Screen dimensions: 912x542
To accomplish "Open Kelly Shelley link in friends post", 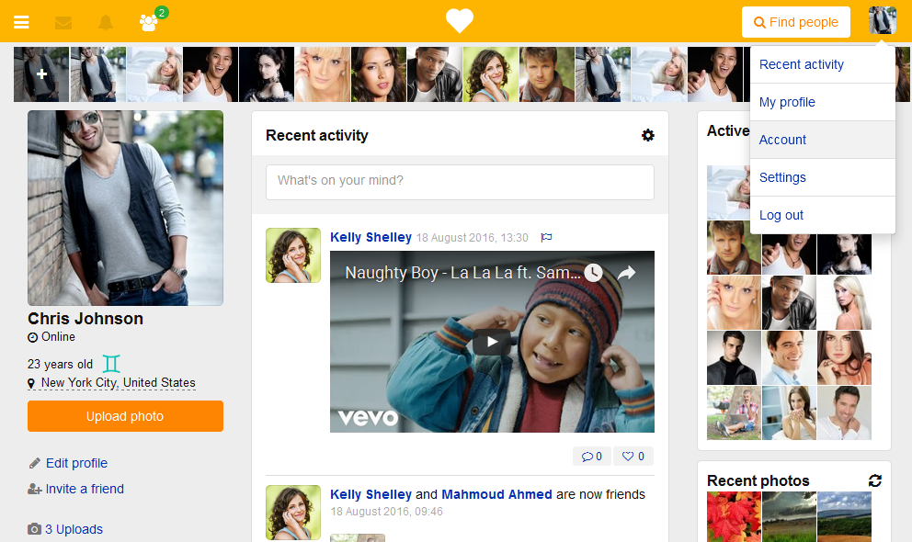I will click(371, 494).
